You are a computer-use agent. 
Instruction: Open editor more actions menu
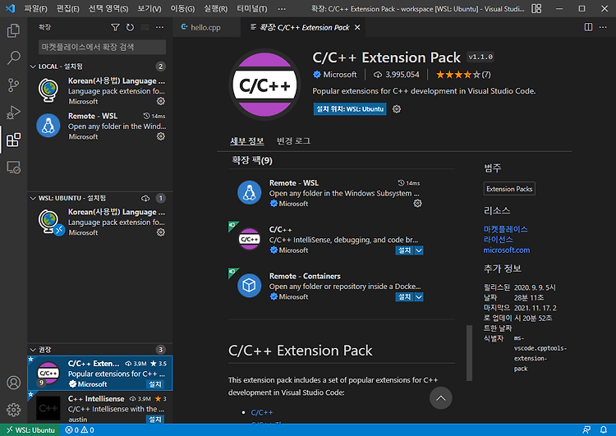coord(603,27)
